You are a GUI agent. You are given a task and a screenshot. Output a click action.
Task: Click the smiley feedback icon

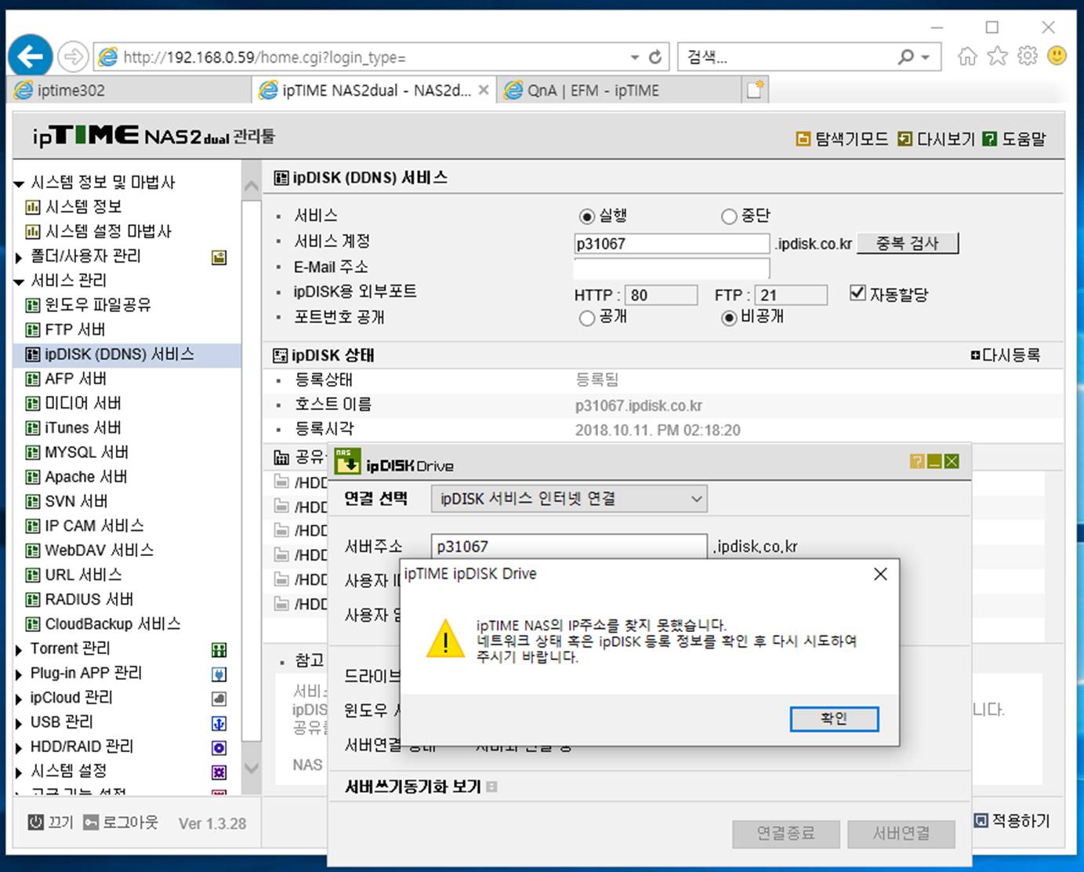pyautogui.click(x=1057, y=56)
